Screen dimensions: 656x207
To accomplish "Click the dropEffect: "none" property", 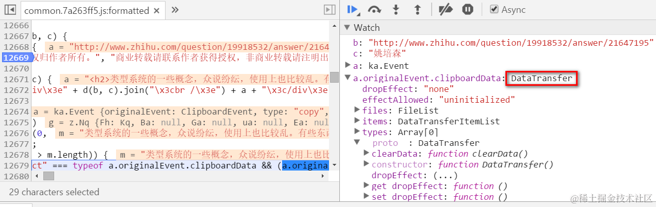I will [x=408, y=89].
